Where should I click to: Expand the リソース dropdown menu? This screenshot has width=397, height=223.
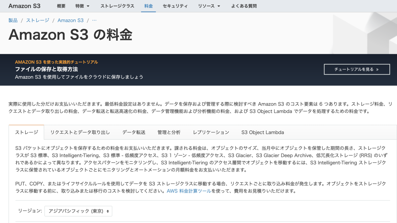[209, 6]
